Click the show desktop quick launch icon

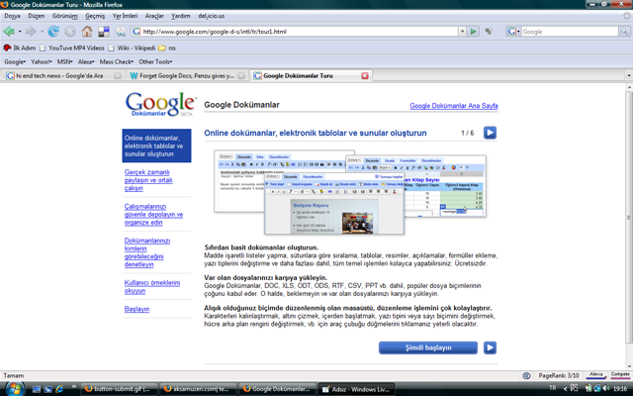click(37, 389)
